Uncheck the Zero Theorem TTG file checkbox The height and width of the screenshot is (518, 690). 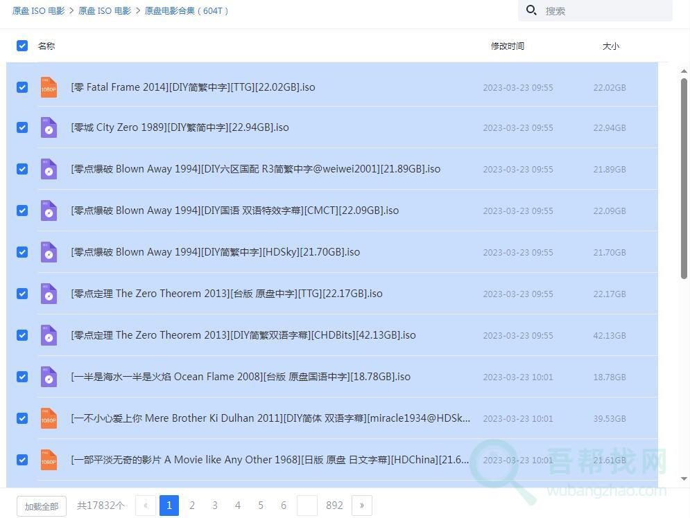(x=22, y=294)
